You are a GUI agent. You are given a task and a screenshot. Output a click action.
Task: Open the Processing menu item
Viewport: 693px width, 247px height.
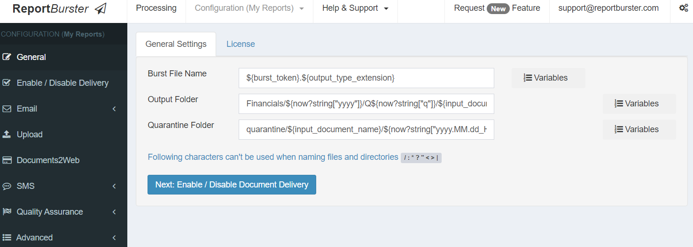[x=156, y=8]
